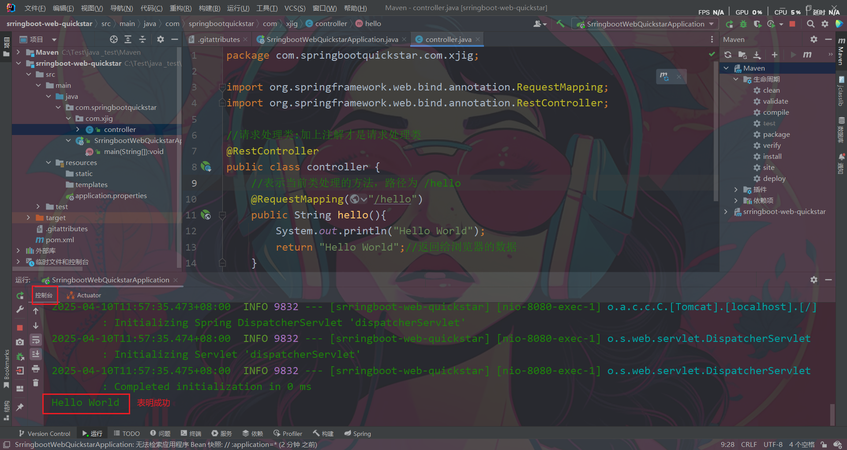Stop the process in Run panel sidebar
The height and width of the screenshot is (450, 847).
coord(20,327)
